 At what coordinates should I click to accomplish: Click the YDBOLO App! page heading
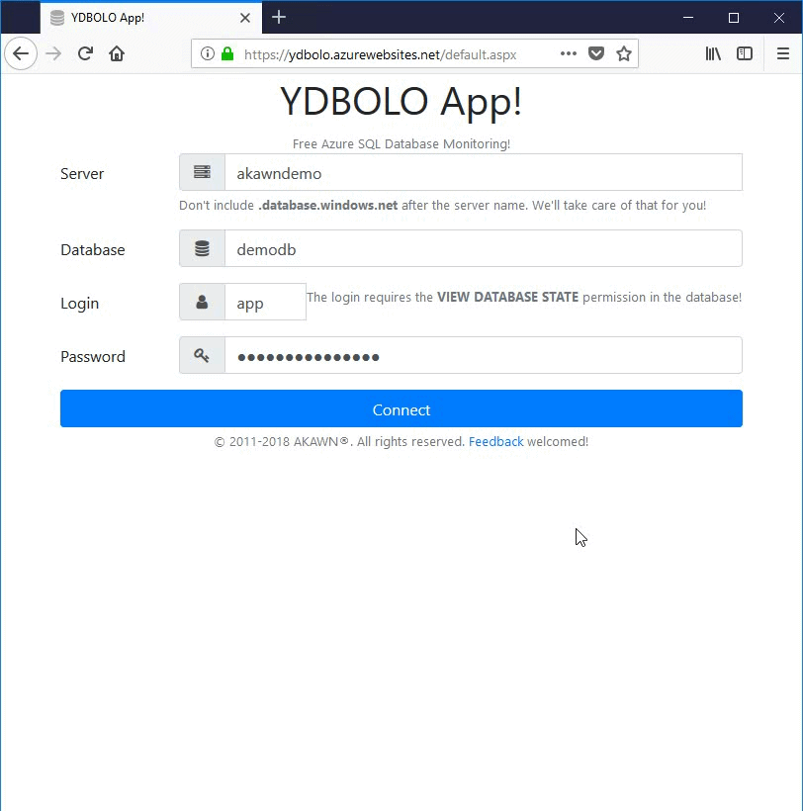pyautogui.click(x=401, y=101)
